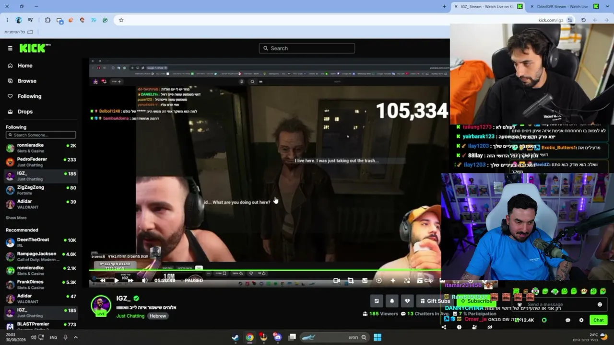The height and width of the screenshot is (345, 614).
Task: Open the Chrome profile avatar
Action: 19,20
